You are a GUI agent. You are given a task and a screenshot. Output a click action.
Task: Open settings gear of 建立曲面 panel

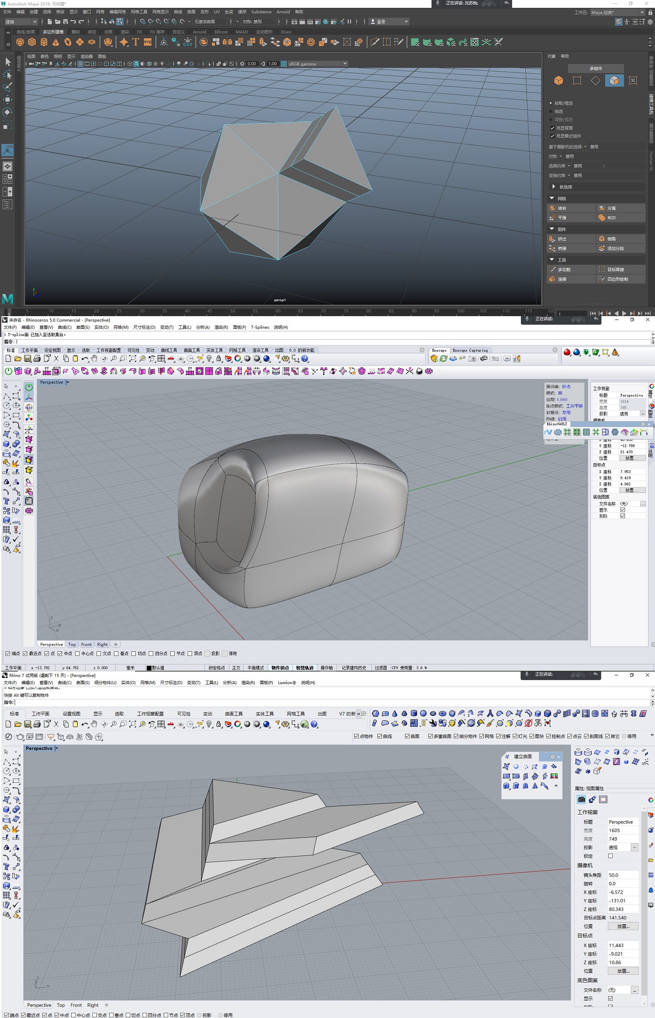[x=552, y=757]
